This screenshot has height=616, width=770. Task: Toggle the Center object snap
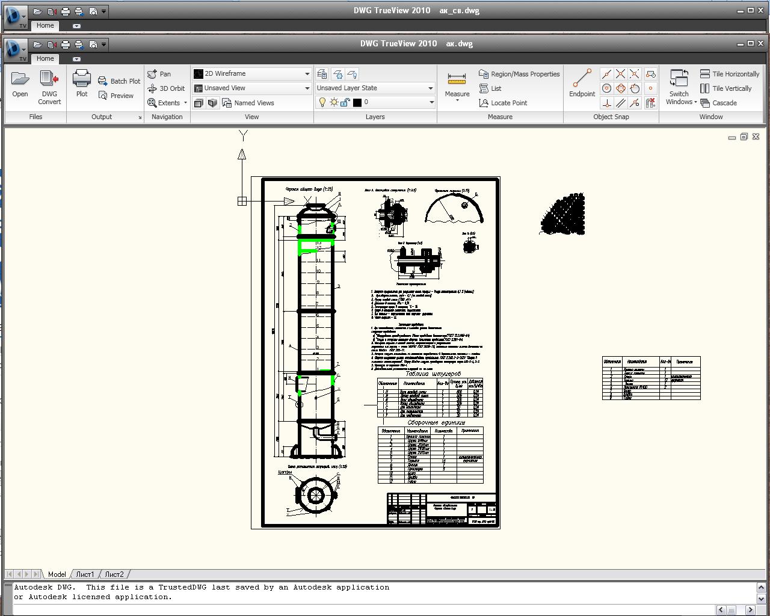click(x=606, y=88)
